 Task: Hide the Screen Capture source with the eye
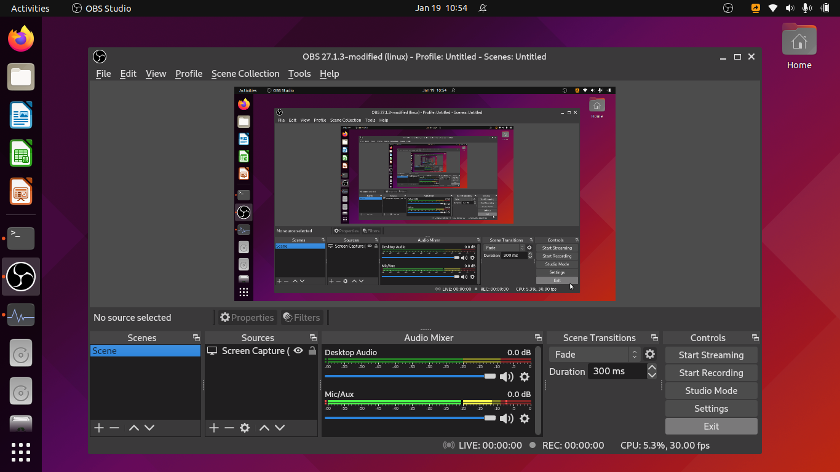pyautogui.click(x=298, y=351)
